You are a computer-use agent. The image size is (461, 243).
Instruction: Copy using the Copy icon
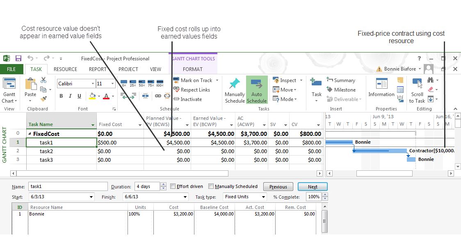43,89
